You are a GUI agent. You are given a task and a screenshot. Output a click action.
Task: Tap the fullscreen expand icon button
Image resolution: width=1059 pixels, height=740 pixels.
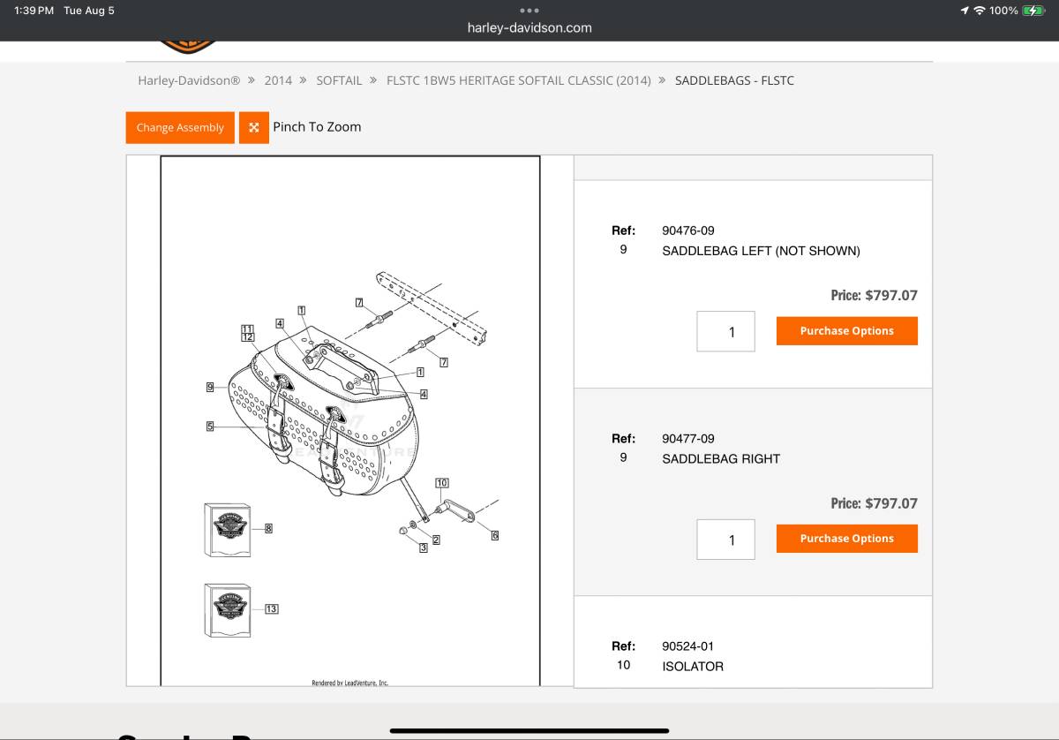coord(254,127)
